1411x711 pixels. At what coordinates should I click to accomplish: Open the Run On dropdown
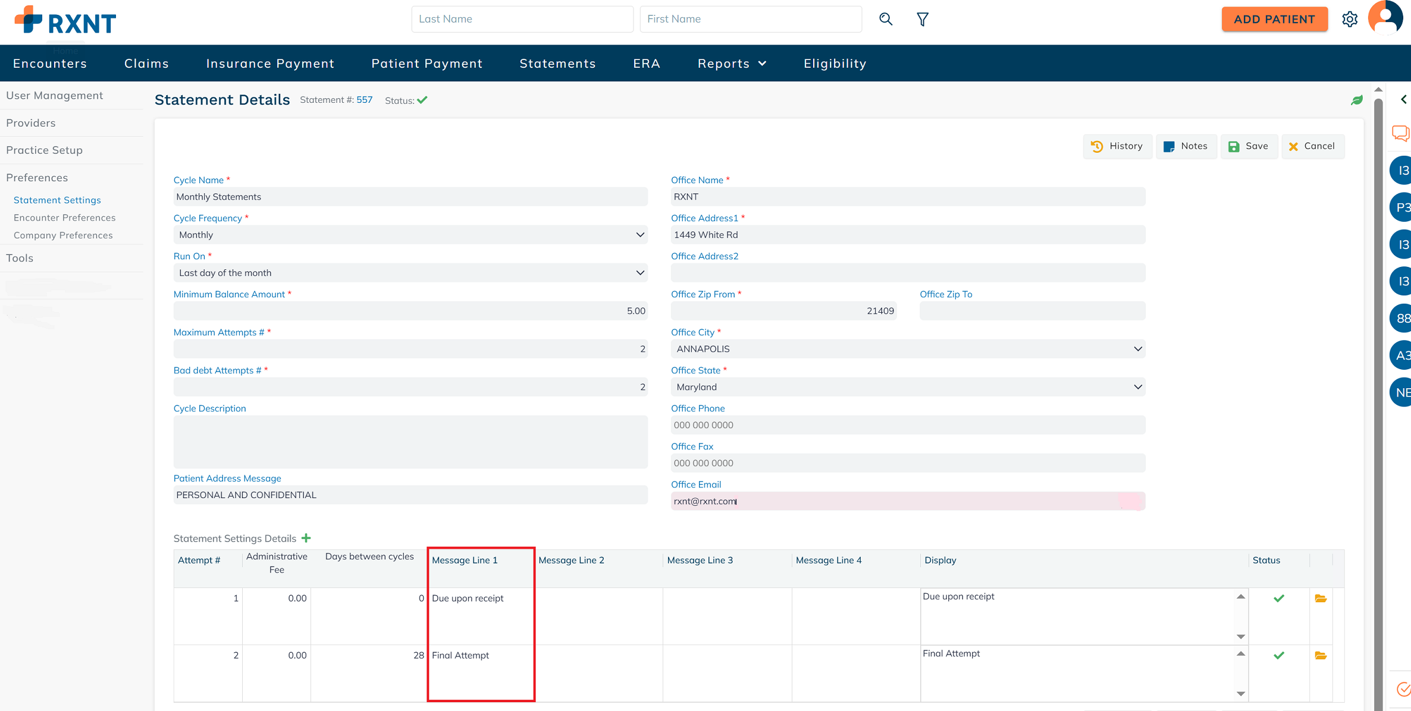click(x=410, y=273)
